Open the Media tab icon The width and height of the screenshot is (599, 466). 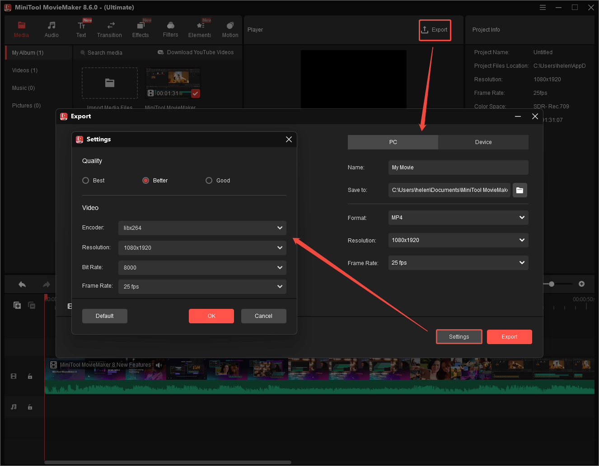tap(21, 26)
